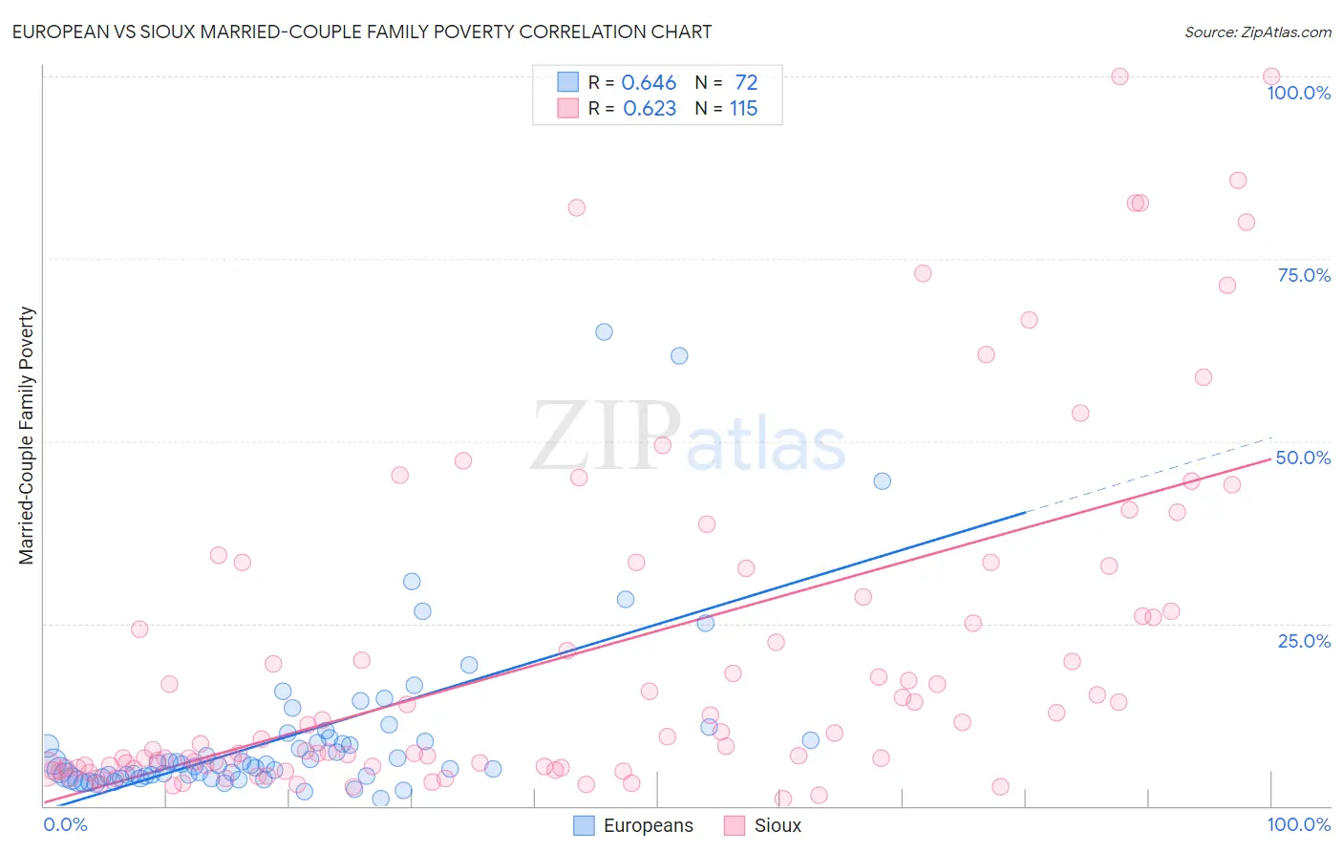Screen dimensions: 1343x852
Task: Click the N = 72 sample count
Action: coord(726,82)
